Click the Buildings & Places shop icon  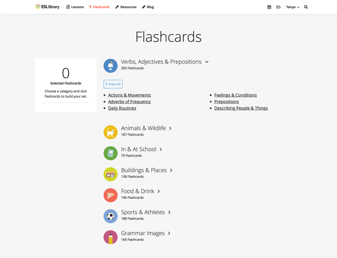click(x=111, y=174)
